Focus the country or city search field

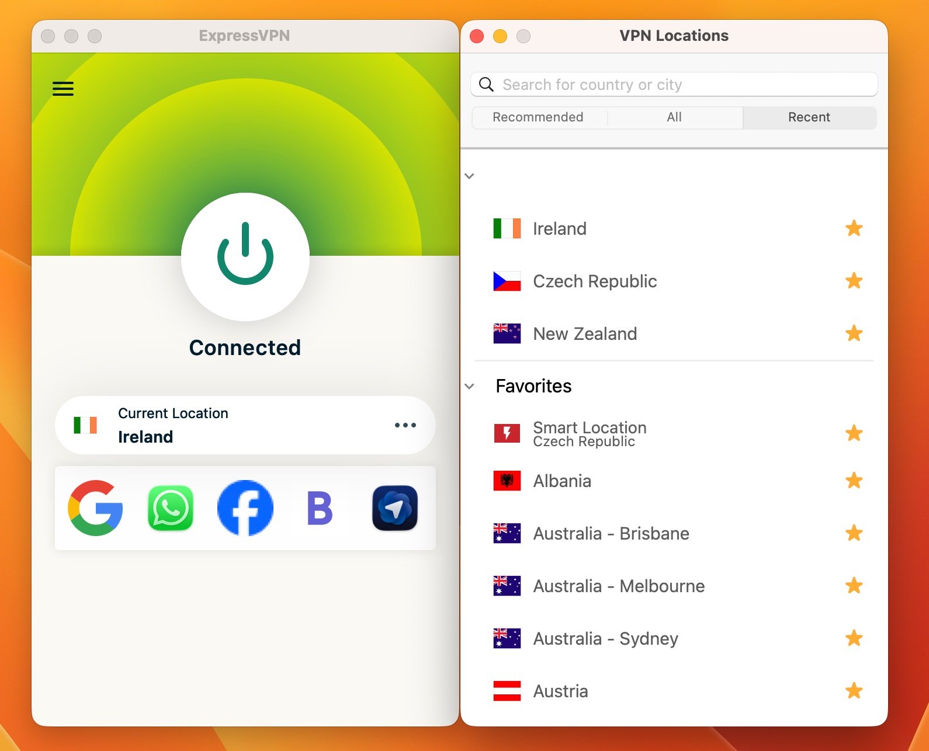point(674,85)
